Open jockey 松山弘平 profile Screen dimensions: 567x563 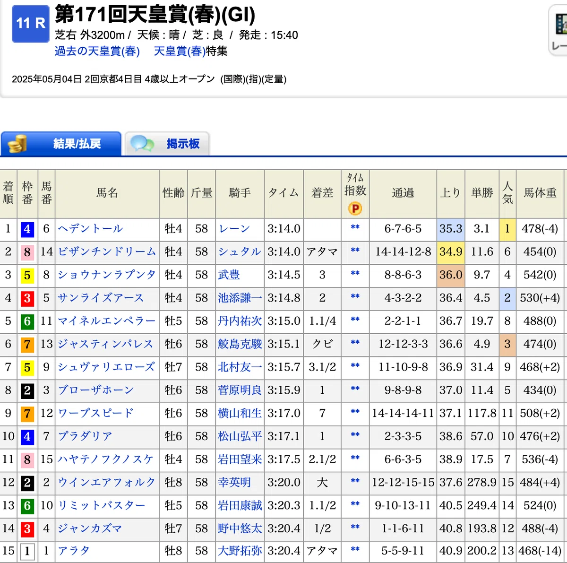pyautogui.click(x=240, y=436)
